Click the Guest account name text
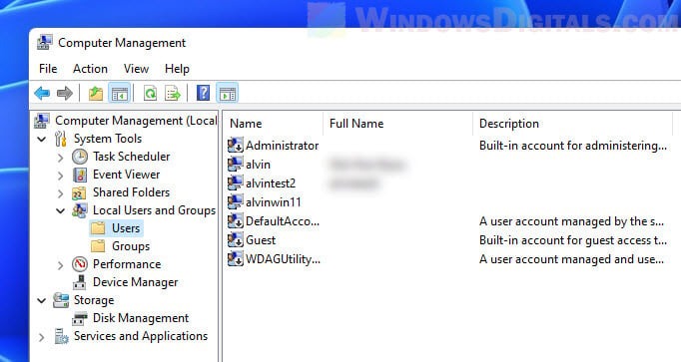681x362 pixels. [x=261, y=239]
